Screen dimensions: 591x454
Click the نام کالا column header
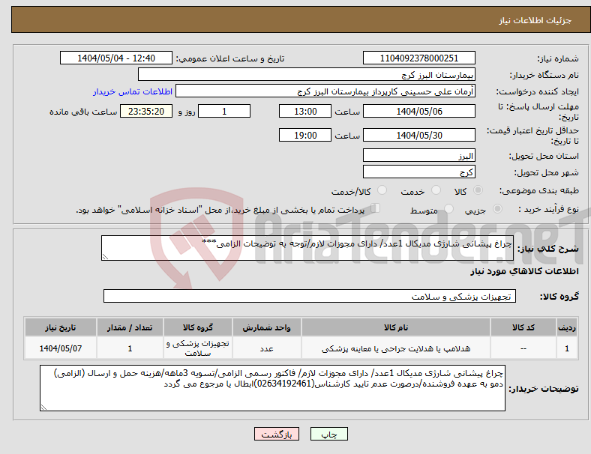396,327
